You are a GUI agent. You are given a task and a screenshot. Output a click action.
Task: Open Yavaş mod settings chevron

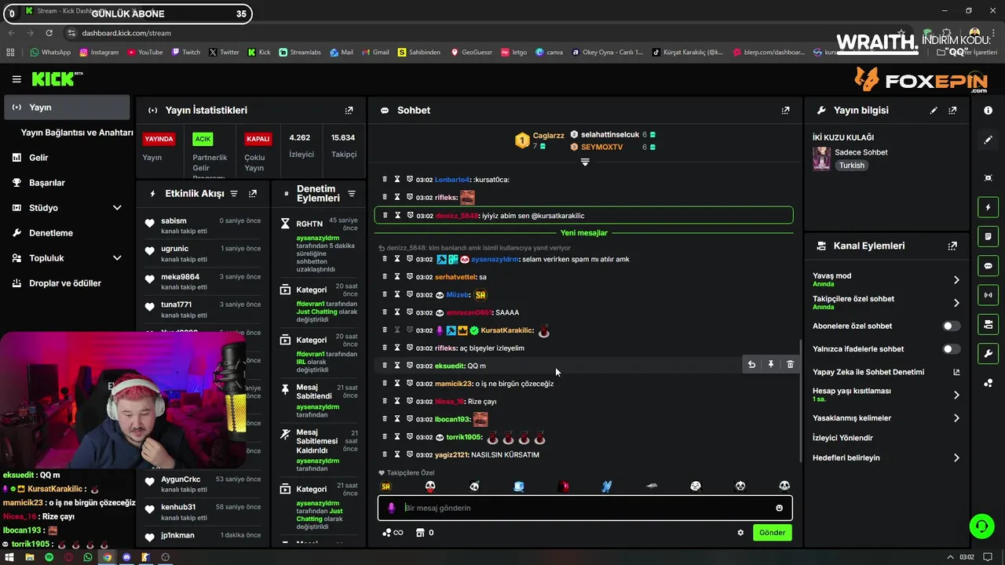click(956, 280)
